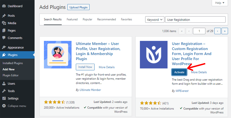Switch to Search Results tab

tap(53, 19)
